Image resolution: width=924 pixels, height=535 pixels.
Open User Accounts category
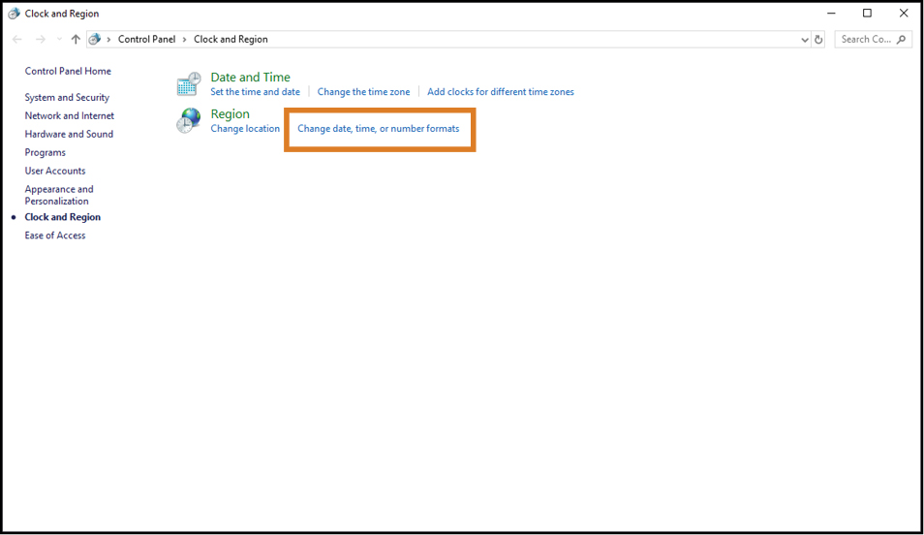tap(55, 171)
